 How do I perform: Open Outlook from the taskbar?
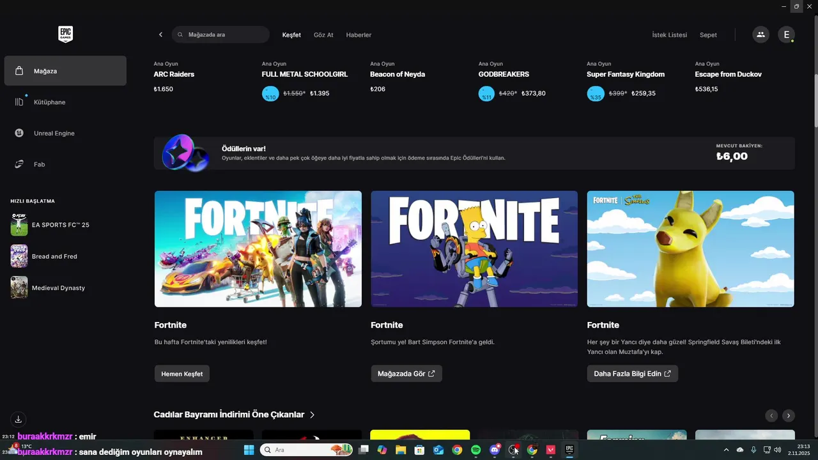(x=438, y=450)
